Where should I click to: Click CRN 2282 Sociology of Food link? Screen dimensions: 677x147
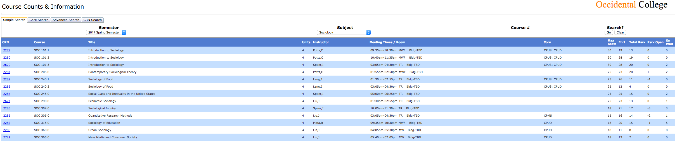7,79
